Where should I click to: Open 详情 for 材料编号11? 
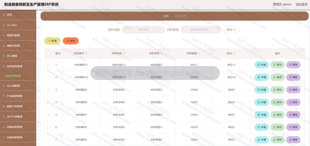(x=262, y=65)
